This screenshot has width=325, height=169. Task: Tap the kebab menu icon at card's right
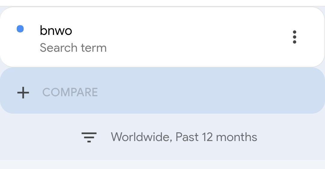click(x=294, y=37)
